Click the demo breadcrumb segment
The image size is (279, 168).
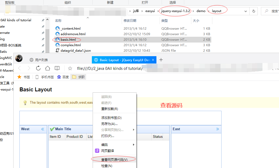tap(201, 11)
